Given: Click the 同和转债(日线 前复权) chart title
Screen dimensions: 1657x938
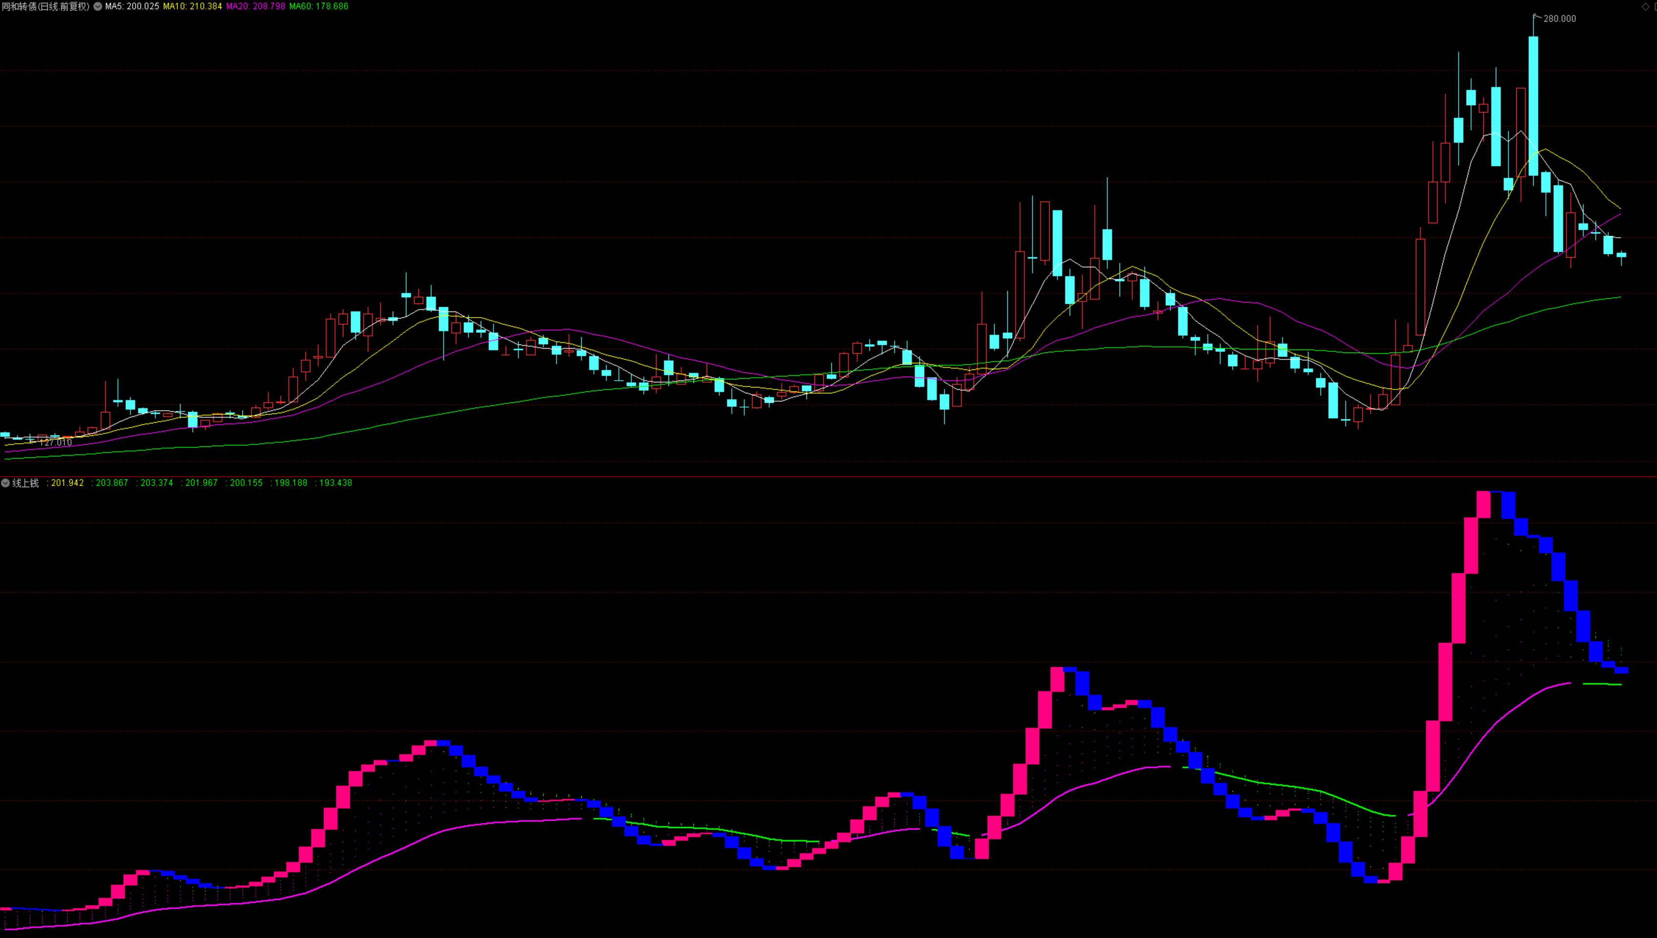Looking at the screenshot, I should tap(46, 6).
